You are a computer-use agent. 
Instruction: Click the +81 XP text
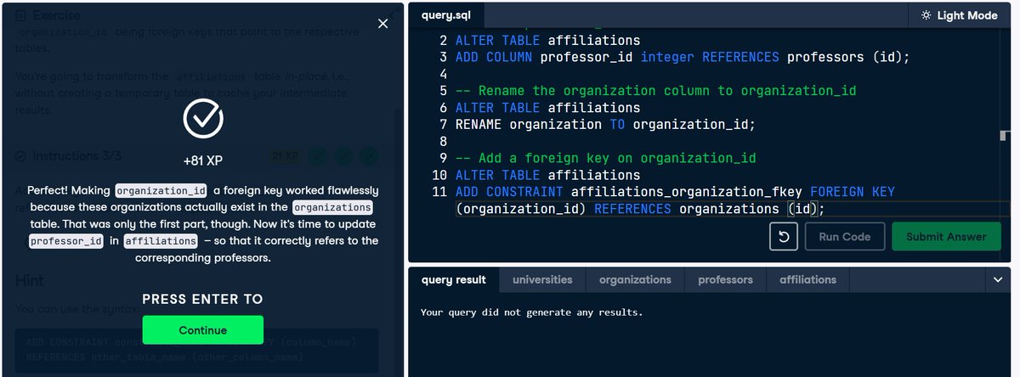pos(202,160)
